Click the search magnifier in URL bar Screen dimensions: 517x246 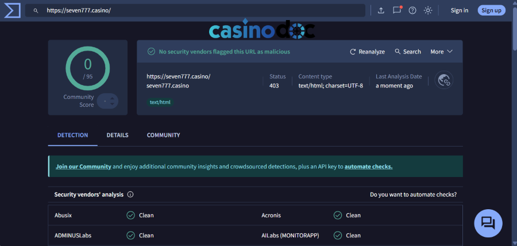(x=36, y=10)
